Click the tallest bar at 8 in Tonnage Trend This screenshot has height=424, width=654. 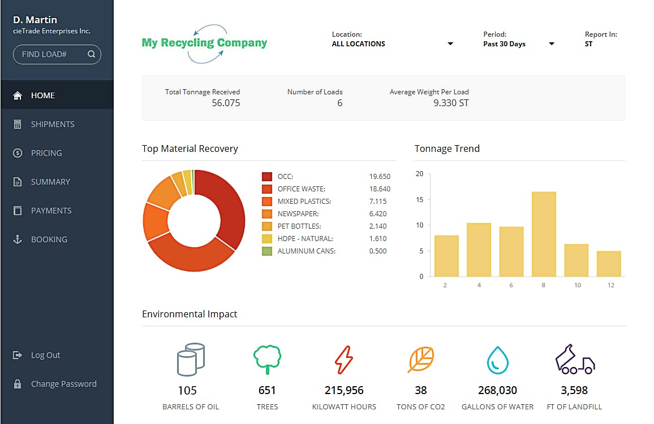[x=544, y=234]
